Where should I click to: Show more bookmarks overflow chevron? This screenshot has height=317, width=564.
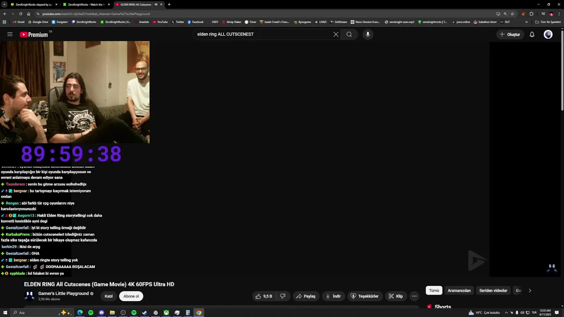coord(526,22)
